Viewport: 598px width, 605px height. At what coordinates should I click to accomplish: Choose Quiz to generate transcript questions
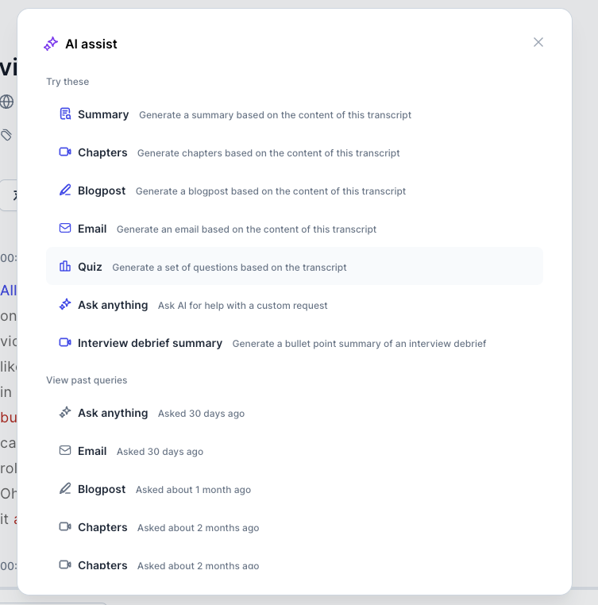[90, 267]
